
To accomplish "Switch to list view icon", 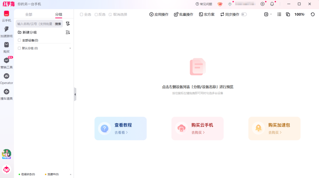I will click(279, 14).
